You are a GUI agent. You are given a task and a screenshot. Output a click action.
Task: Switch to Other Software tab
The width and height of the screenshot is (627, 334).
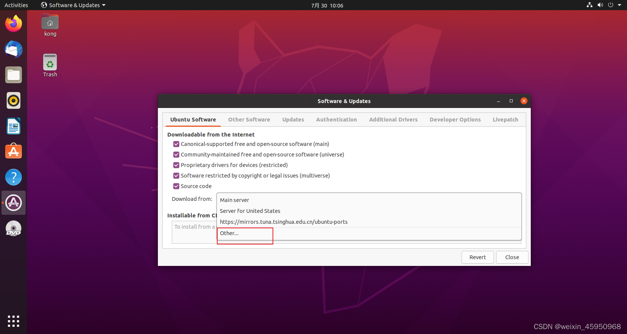[249, 120]
